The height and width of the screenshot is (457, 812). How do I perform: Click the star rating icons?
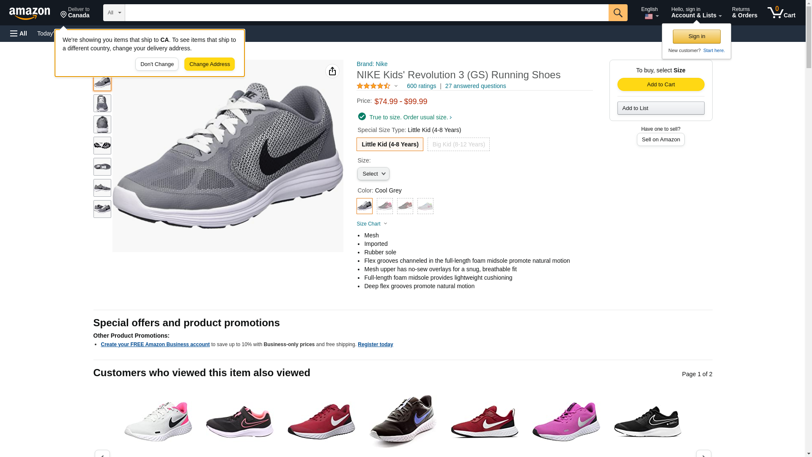pos(373,86)
